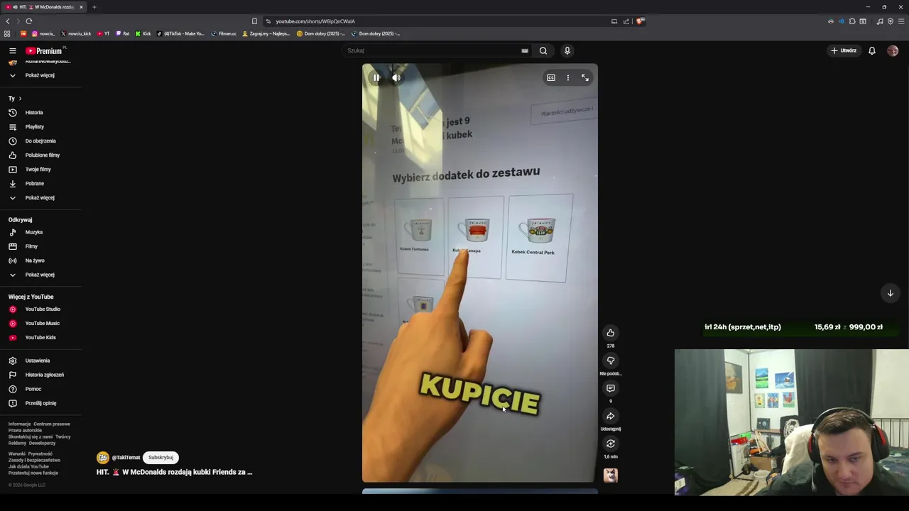909x511 pixels.
Task: Open the @TakiTemat channel avatar
Action: pos(103,458)
